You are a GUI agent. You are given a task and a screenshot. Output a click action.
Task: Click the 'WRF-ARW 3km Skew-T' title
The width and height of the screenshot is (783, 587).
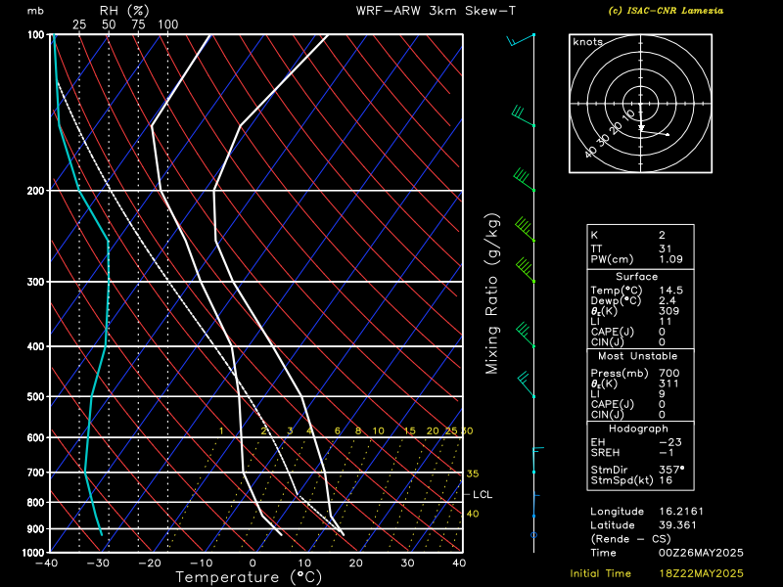[x=436, y=11]
